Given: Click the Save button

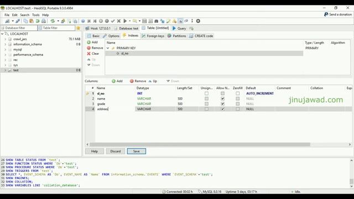Looking at the screenshot, I should coord(137,151).
